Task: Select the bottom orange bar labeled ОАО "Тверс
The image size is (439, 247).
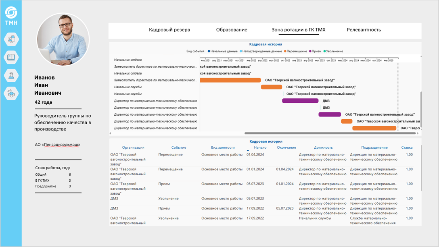Action: coord(374,128)
